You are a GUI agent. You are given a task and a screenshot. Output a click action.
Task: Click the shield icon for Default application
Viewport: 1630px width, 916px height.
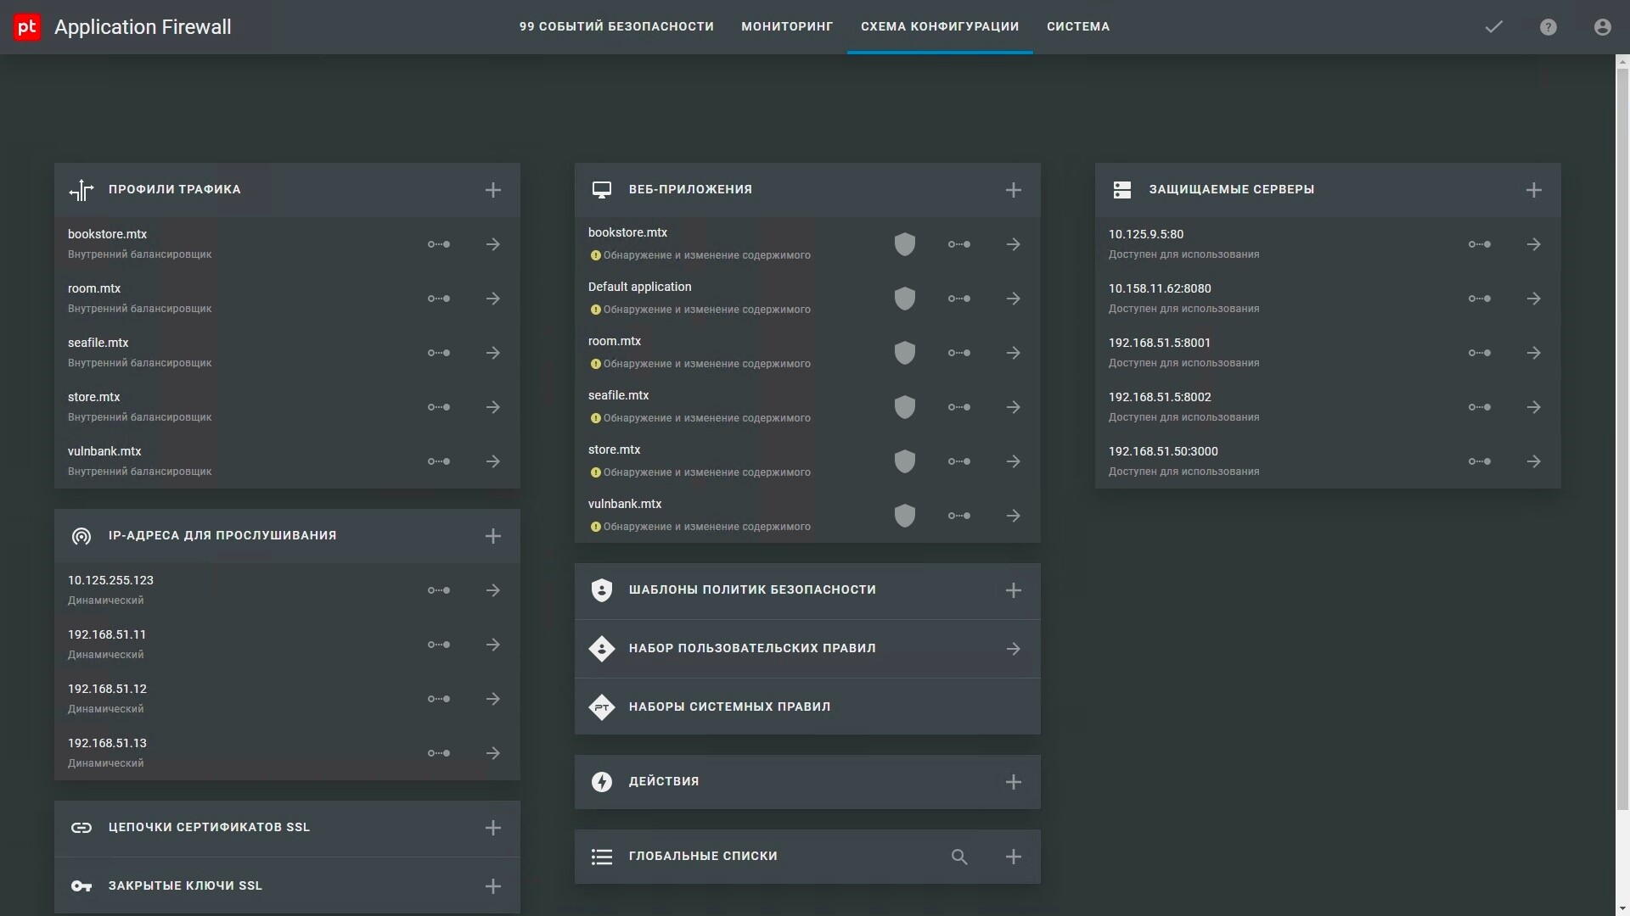click(x=905, y=299)
